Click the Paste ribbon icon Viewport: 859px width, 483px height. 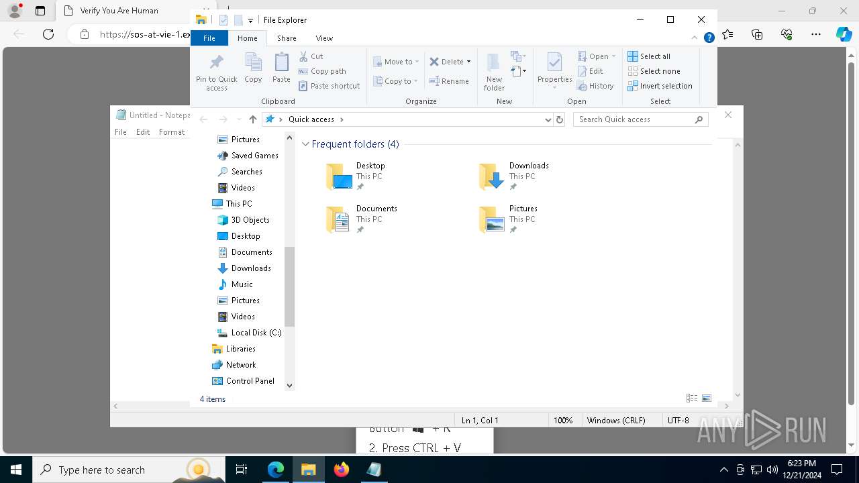pos(281,68)
